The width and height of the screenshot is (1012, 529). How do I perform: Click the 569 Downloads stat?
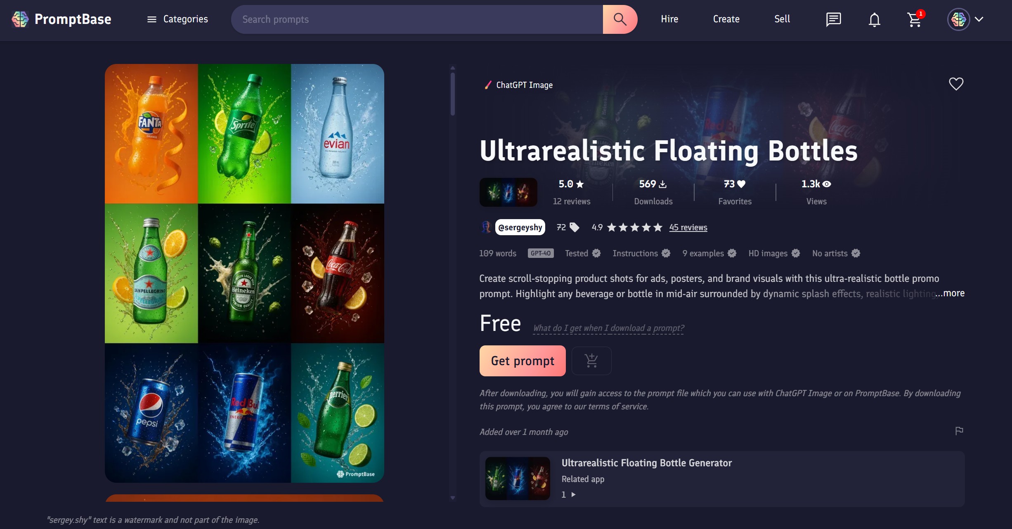(653, 192)
